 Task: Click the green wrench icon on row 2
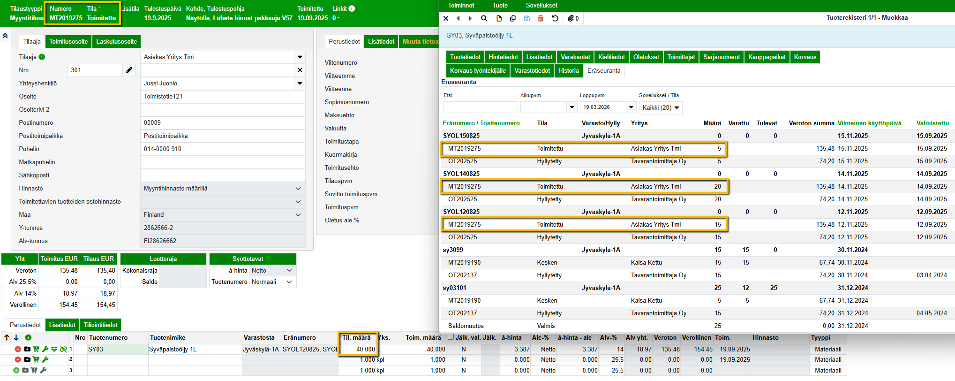click(45, 360)
